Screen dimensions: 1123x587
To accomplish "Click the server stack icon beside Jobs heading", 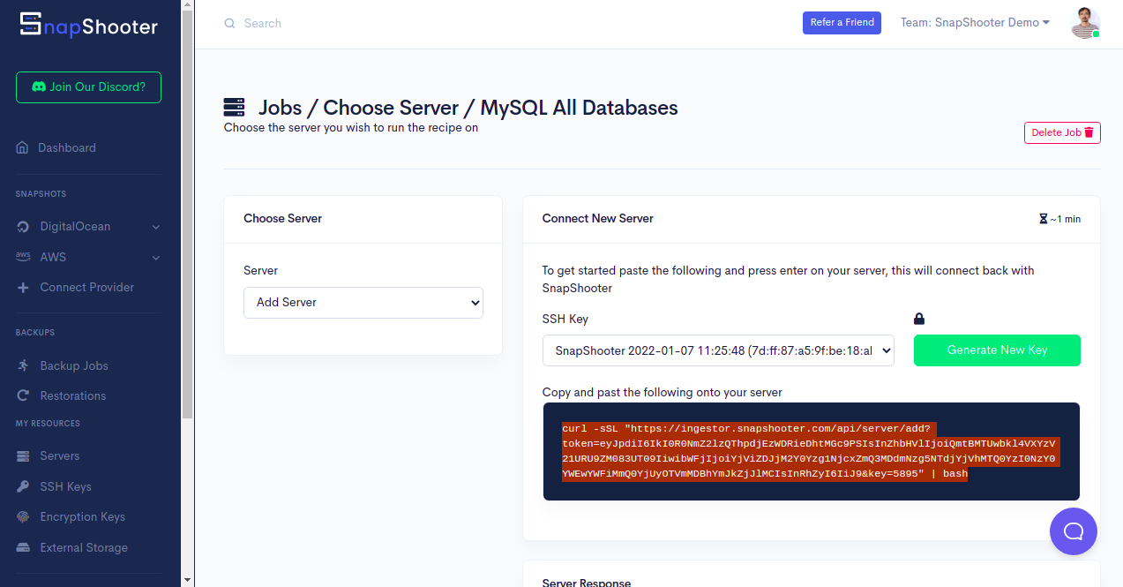I will click(234, 108).
